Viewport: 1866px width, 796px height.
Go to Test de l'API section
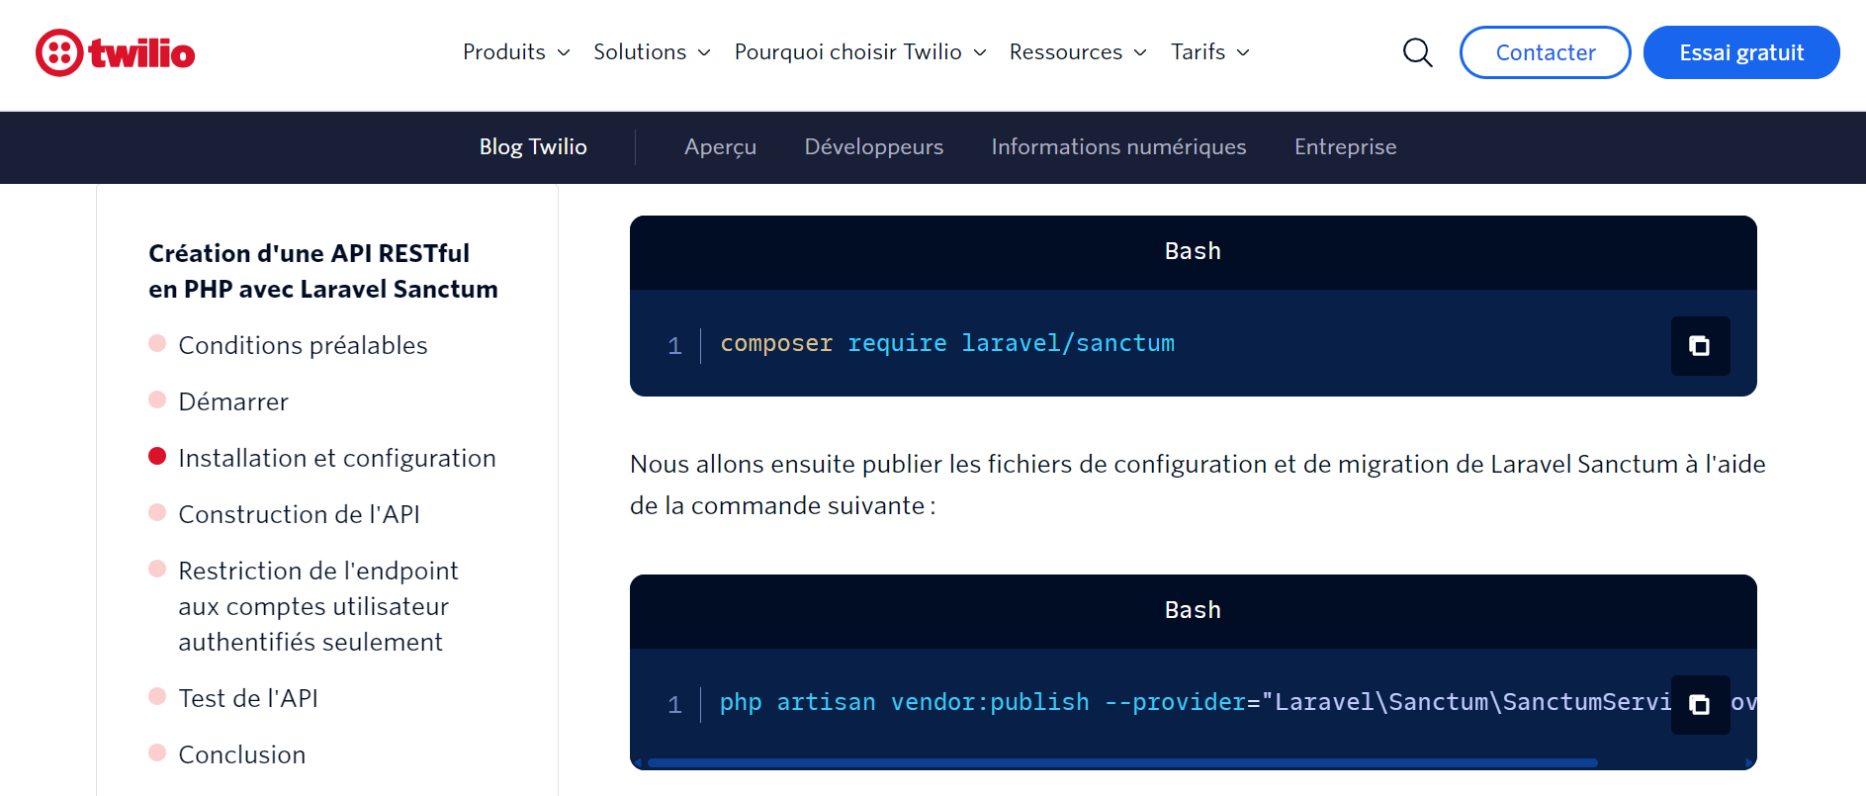pos(248,698)
